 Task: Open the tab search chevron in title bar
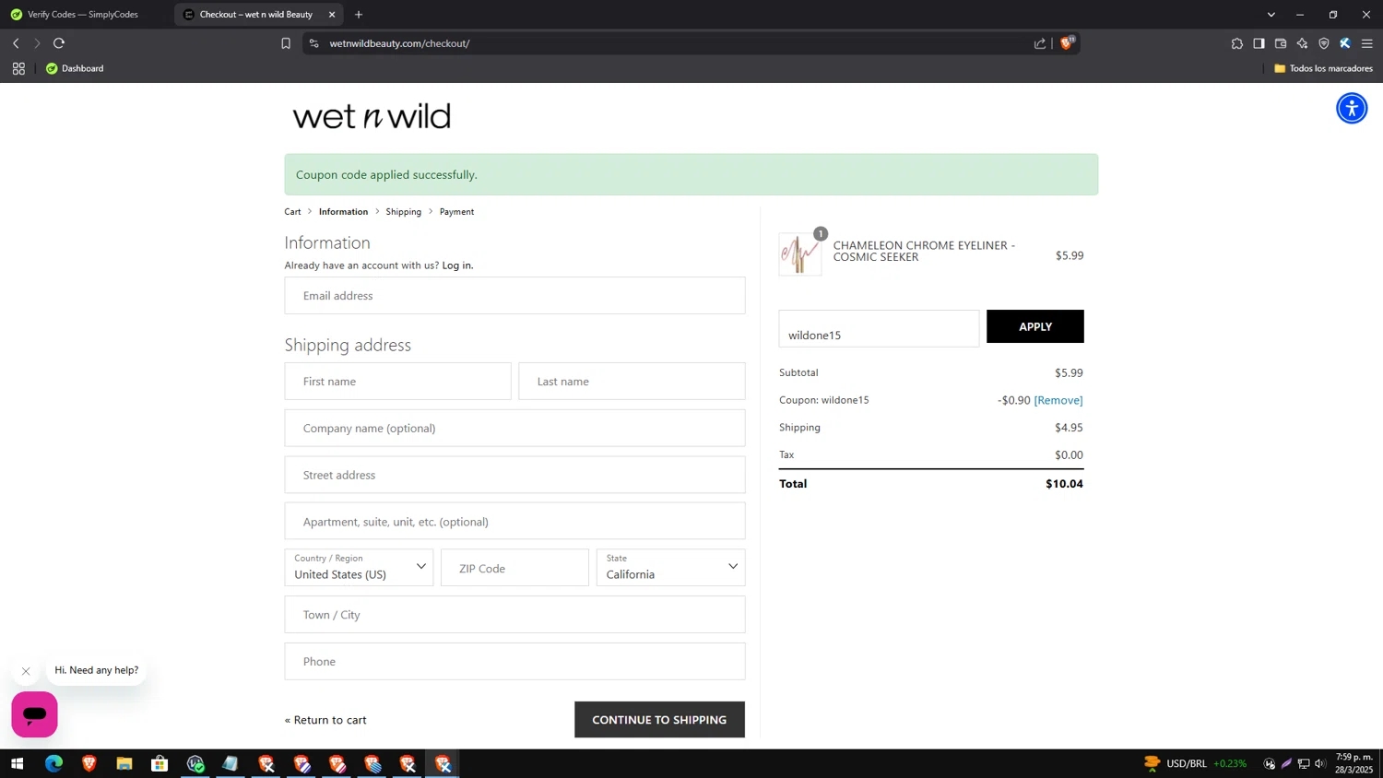1271,15
